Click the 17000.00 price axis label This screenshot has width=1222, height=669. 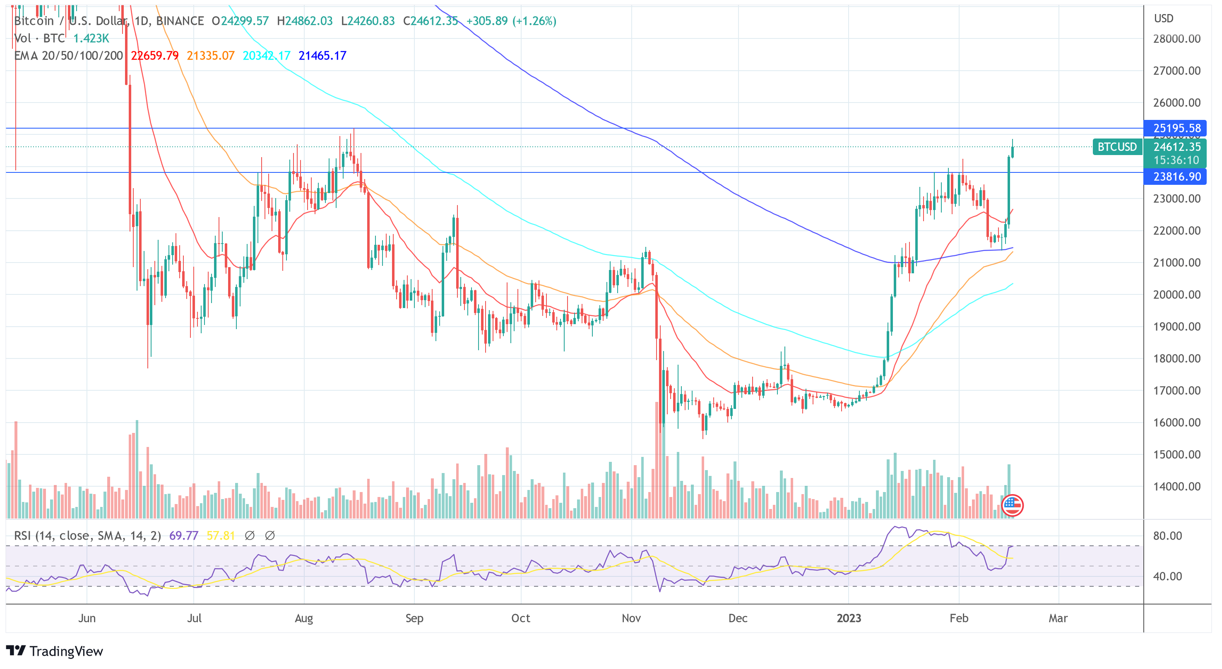pos(1177,390)
